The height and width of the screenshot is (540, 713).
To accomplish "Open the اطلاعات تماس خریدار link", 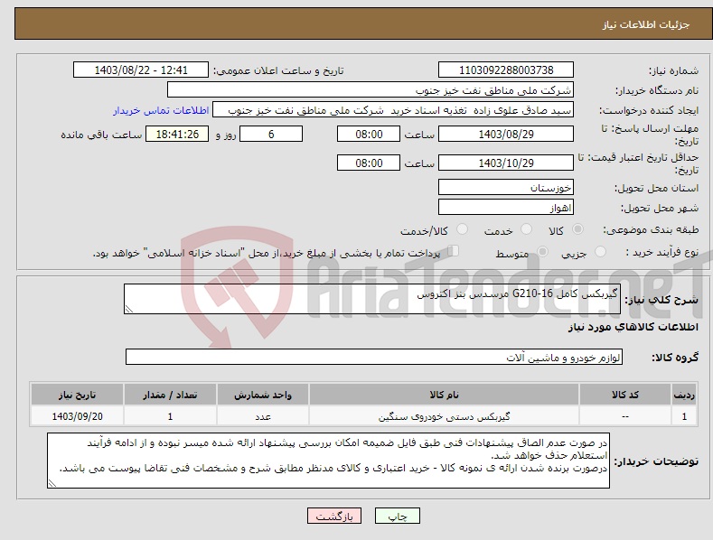I will 161,110.
